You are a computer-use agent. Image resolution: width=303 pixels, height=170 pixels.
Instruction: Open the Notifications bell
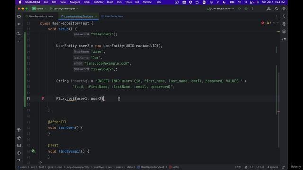tap(284, 17)
